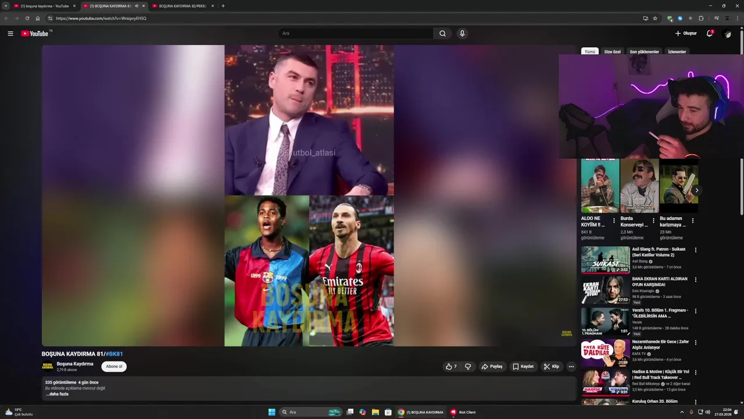
Task: Go back in browser history
Action: (x=6, y=18)
